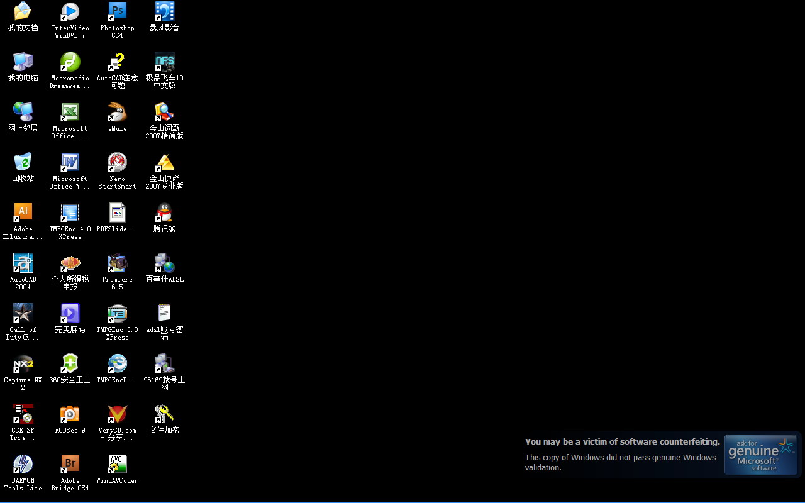
Task: Launch 腾讯QQ penguin icon
Action: pyautogui.click(x=164, y=213)
